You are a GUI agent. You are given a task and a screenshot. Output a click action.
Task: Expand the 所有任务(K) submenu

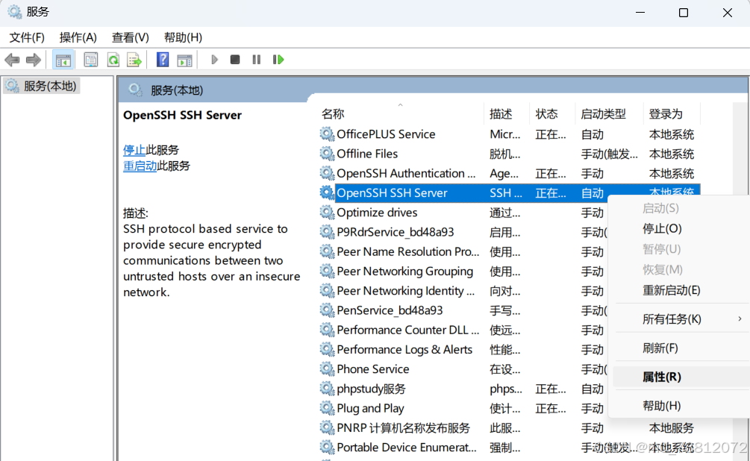point(672,319)
